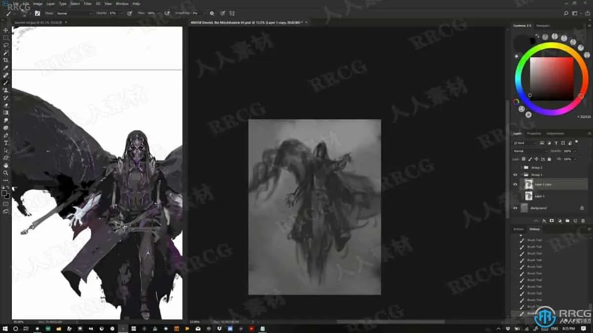Delete layer with trash icon
This screenshot has width=593, height=333.
tap(583, 221)
